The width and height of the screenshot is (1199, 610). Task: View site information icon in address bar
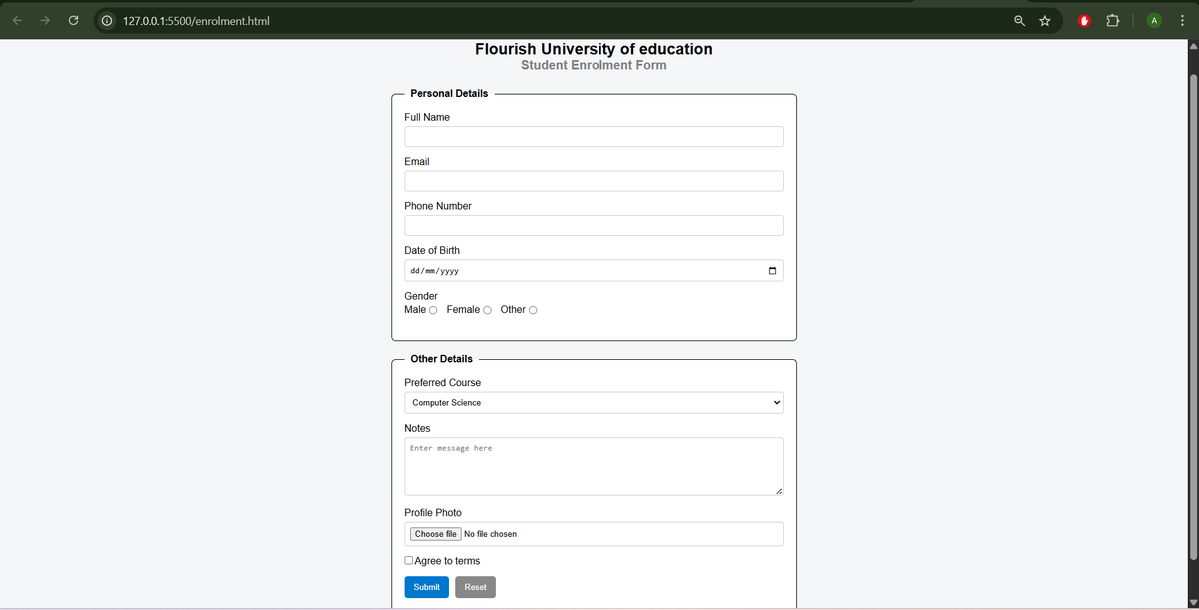105,20
